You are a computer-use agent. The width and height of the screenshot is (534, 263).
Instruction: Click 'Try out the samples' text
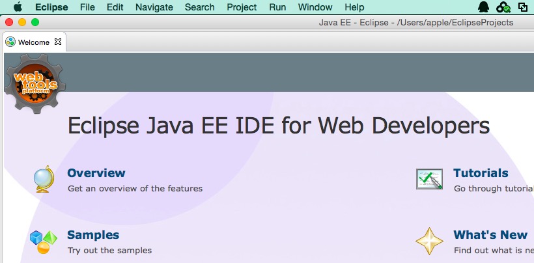[x=109, y=251]
